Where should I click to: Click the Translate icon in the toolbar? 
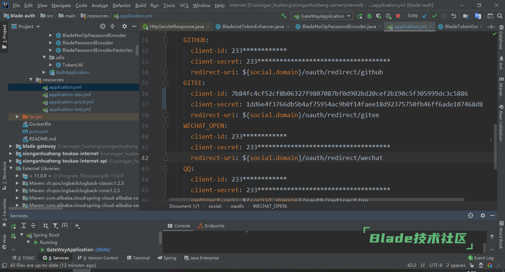coord(478,16)
